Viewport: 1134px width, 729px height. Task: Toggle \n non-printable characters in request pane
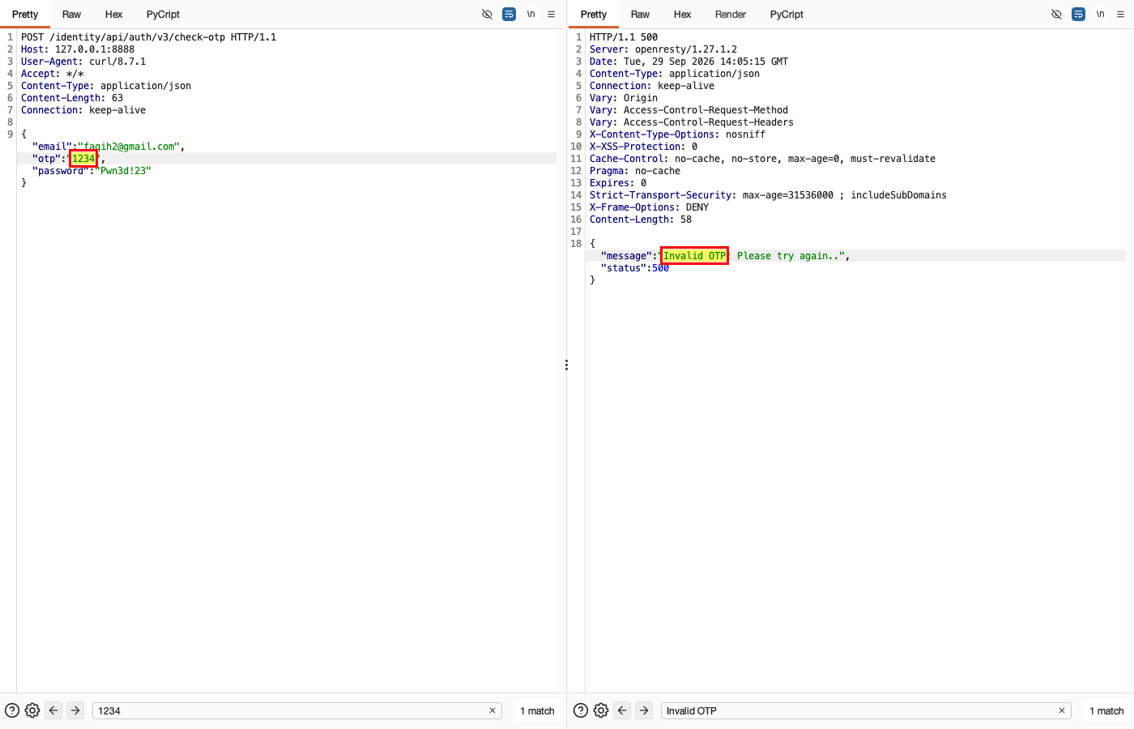tap(531, 14)
